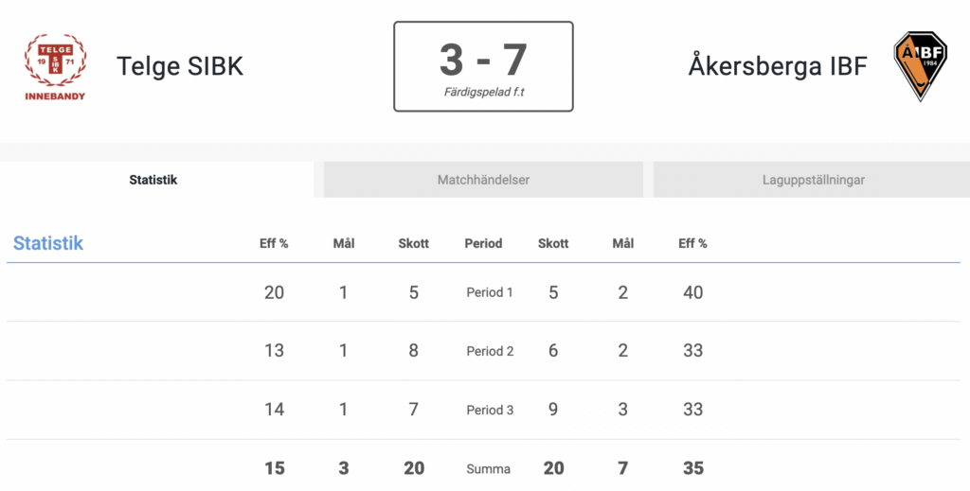This screenshot has height=491, width=970.
Task: Click the left Skott column header
Action: pos(413,243)
